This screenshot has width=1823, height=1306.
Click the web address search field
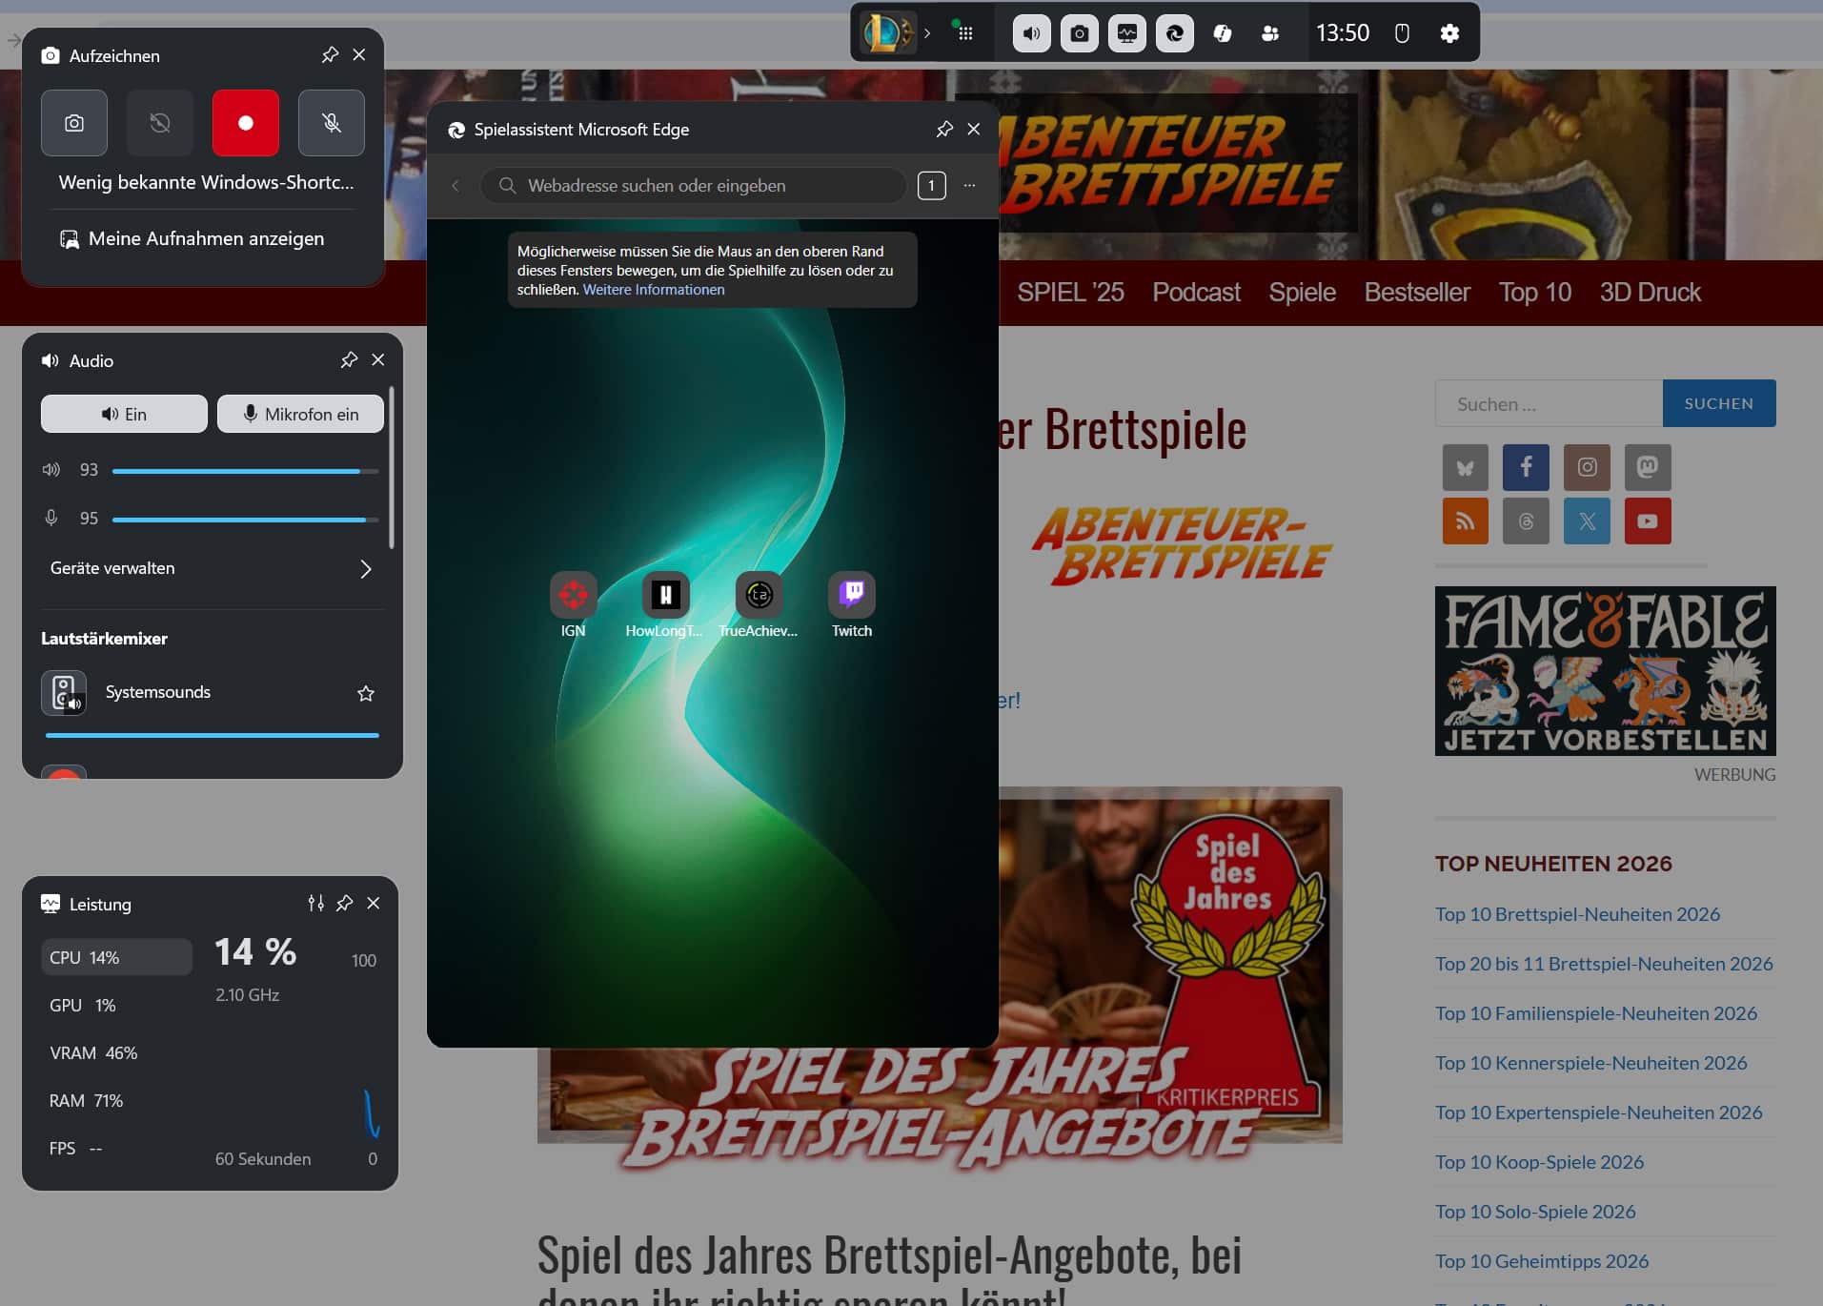click(x=694, y=186)
